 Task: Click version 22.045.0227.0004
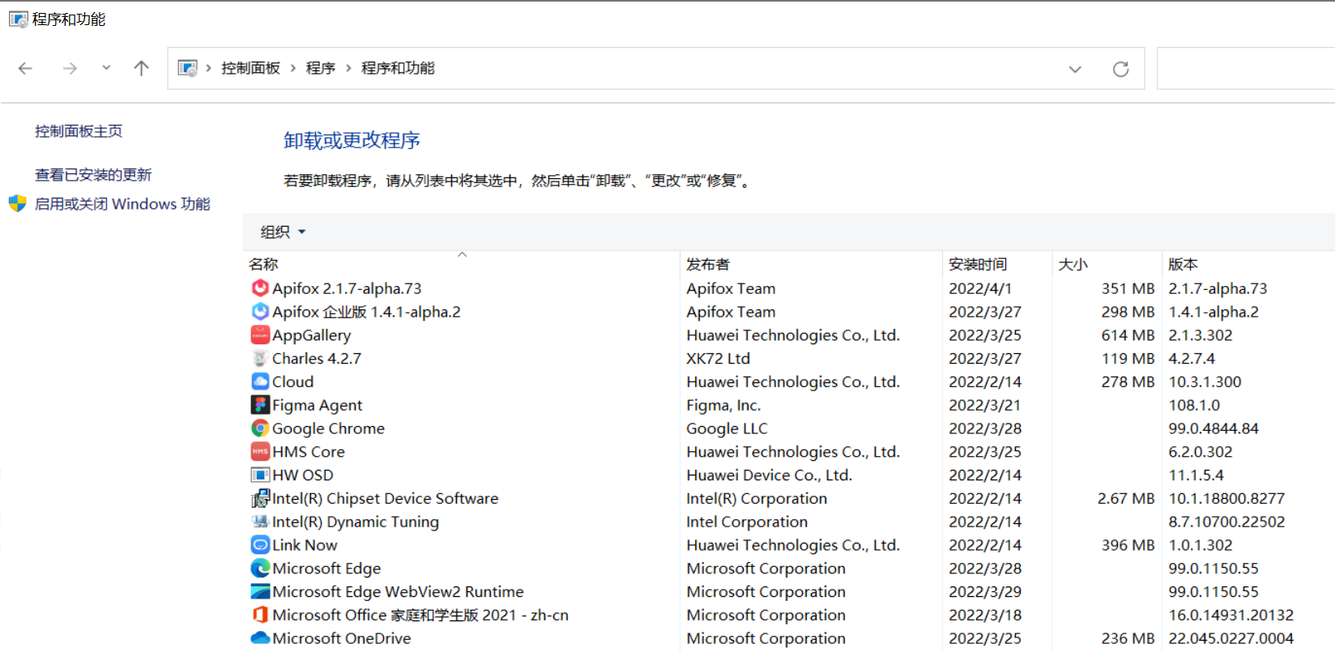[x=1231, y=638]
